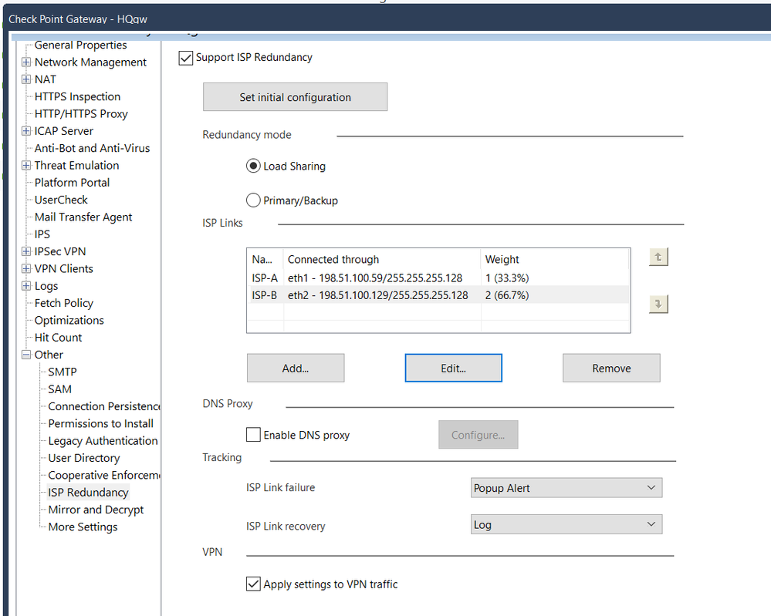Select Primary/Backup redundancy mode
771x616 pixels.
click(x=252, y=200)
